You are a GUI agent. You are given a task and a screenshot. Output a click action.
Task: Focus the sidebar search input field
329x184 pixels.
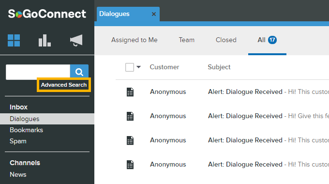pos(38,72)
